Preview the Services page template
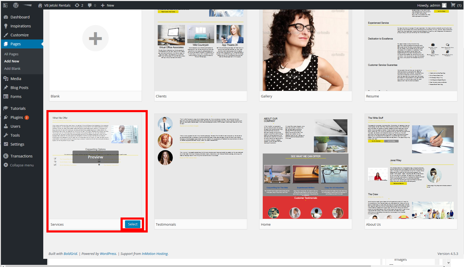The width and height of the screenshot is (464, 267). (x=95, y=157)
